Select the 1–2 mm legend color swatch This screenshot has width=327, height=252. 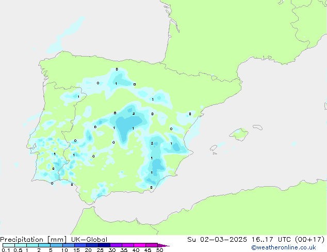pos(32,245)
